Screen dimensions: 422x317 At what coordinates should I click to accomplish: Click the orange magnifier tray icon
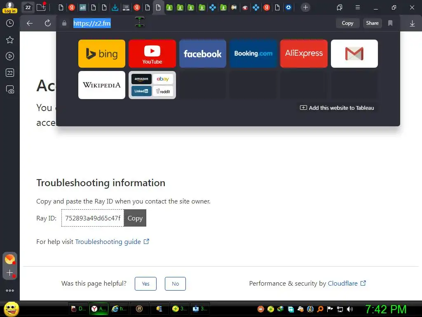320,309
